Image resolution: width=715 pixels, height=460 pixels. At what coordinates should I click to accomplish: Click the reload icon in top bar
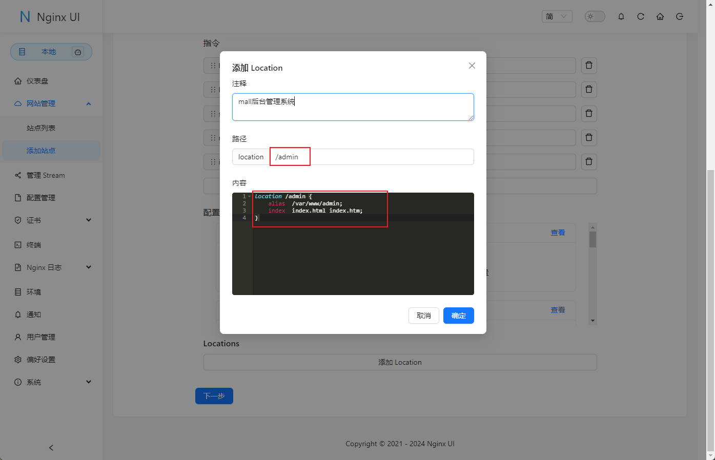[641, 16]
